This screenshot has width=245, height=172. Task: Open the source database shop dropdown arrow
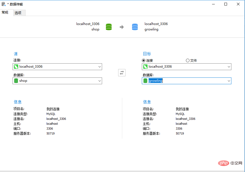(100, 81)
